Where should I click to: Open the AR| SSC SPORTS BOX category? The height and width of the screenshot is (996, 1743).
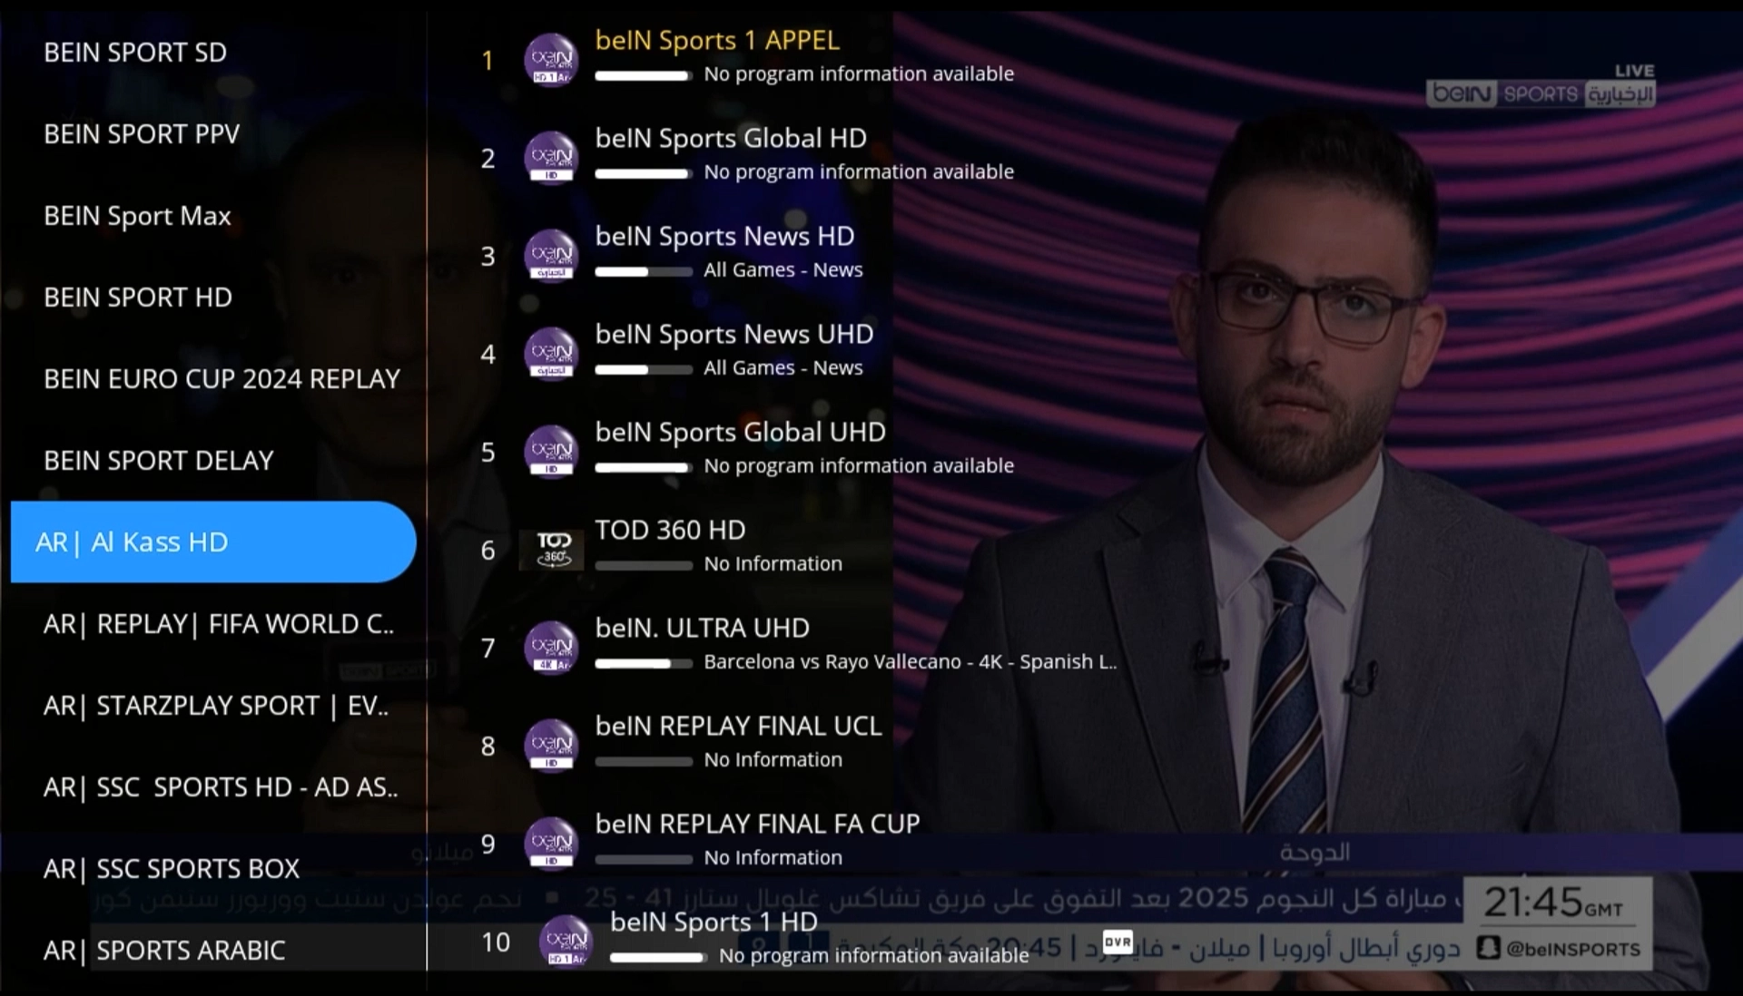coord(172,869)
